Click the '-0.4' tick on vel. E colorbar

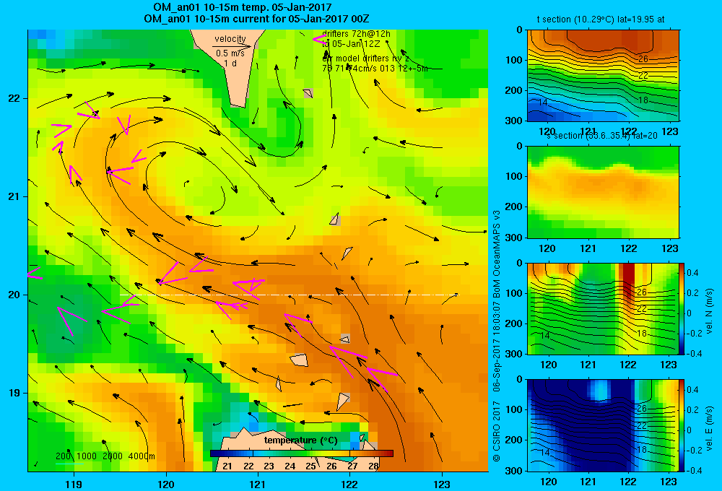tap(694, 470)
